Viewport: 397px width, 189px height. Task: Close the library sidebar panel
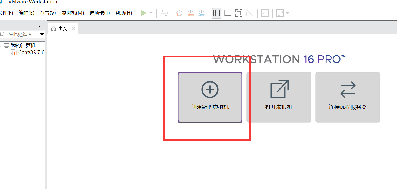pos(41,25)
